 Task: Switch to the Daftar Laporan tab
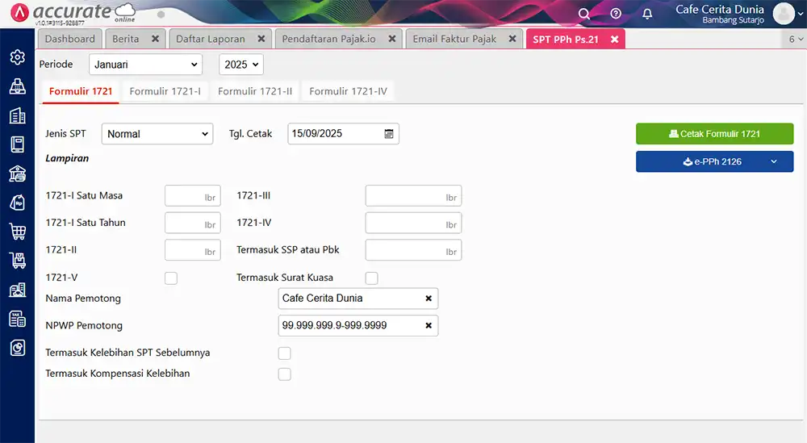pyautogui.click(x=211, y=39)
